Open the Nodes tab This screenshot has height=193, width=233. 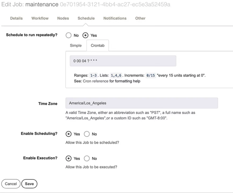point(63,18)
